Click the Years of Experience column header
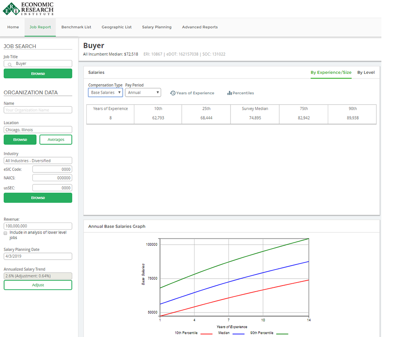394x337 pixels. (111, 109)
